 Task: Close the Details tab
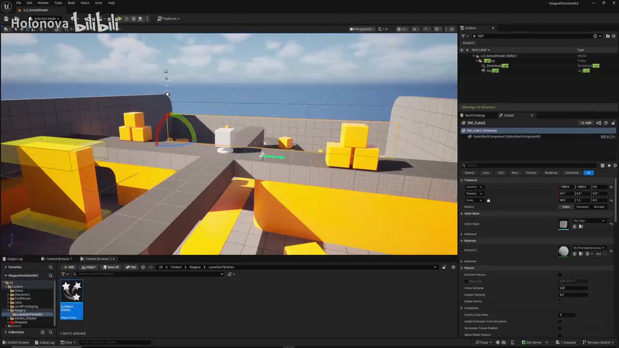pos(532,116)
